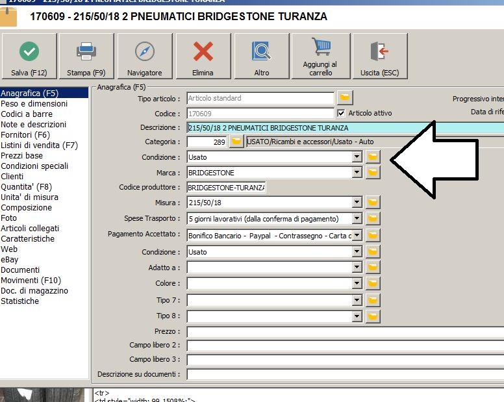The image size is (504, 402).
Task: Open folder icon beside Adatto a
Action: 373,268
